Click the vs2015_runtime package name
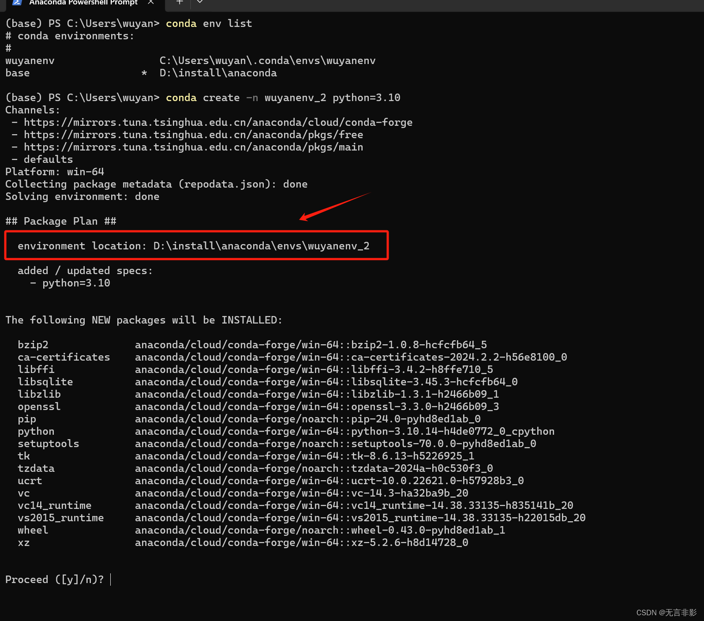The width and height of the screenshot is (704, 621). click(61, 518)
